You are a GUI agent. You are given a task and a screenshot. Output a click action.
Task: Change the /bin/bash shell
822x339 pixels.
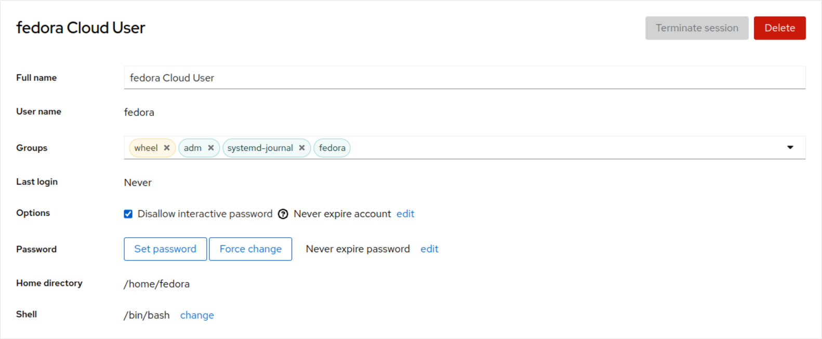click(x=197, y=315)
